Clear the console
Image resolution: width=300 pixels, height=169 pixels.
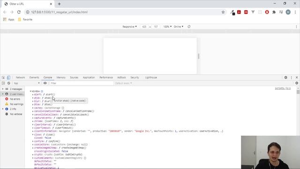(x=9, y=83)
